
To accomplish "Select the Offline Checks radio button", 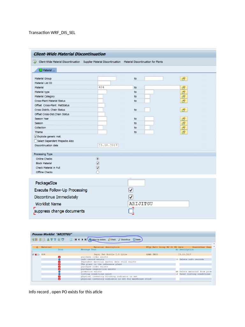I will [98, 172].
